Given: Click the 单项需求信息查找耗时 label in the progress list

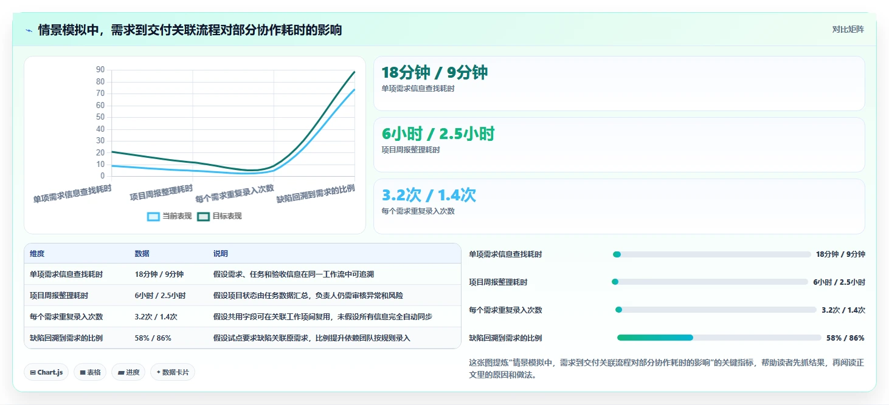Looking at the screenshot, I should pos(505,254).
